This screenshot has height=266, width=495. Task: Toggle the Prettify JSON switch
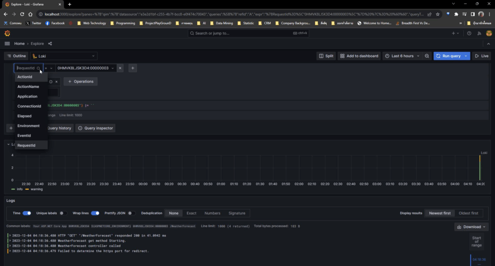[x=131, y=213]
